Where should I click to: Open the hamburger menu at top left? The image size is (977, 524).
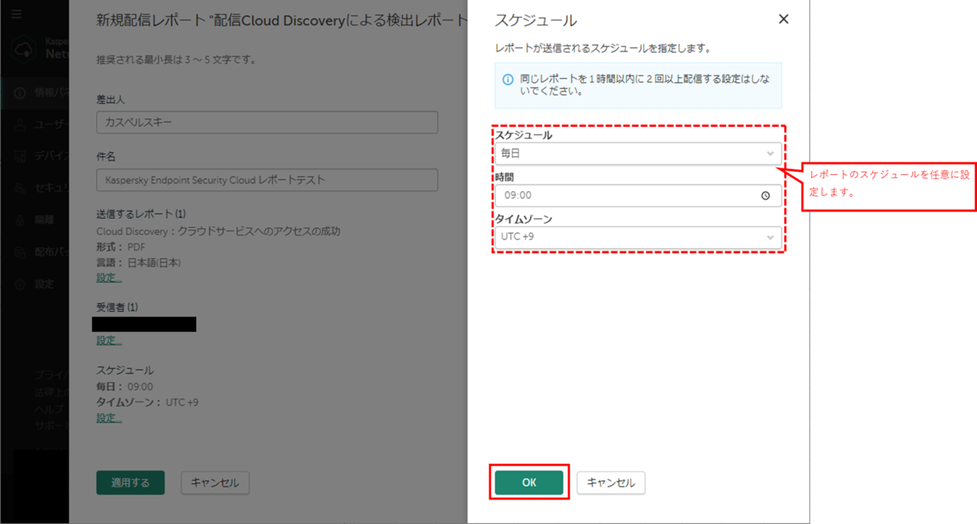[x=16, y=14]
